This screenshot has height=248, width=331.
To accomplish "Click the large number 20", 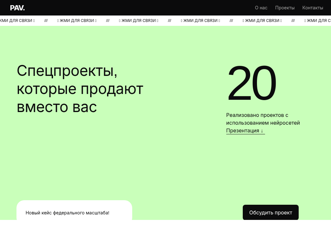I will tap(251, 84).
